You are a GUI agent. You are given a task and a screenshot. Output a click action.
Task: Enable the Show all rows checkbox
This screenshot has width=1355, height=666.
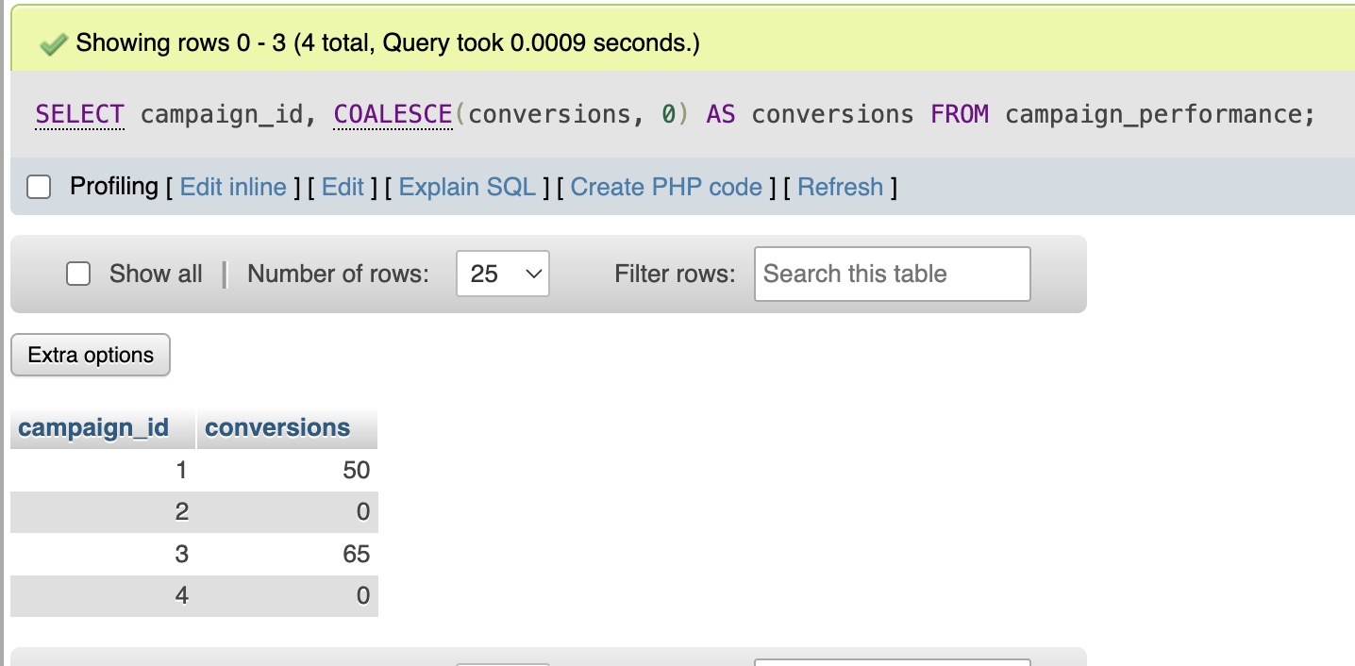point(78,274)
